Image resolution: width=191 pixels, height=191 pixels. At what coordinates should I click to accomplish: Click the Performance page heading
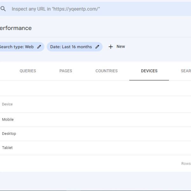16,28
